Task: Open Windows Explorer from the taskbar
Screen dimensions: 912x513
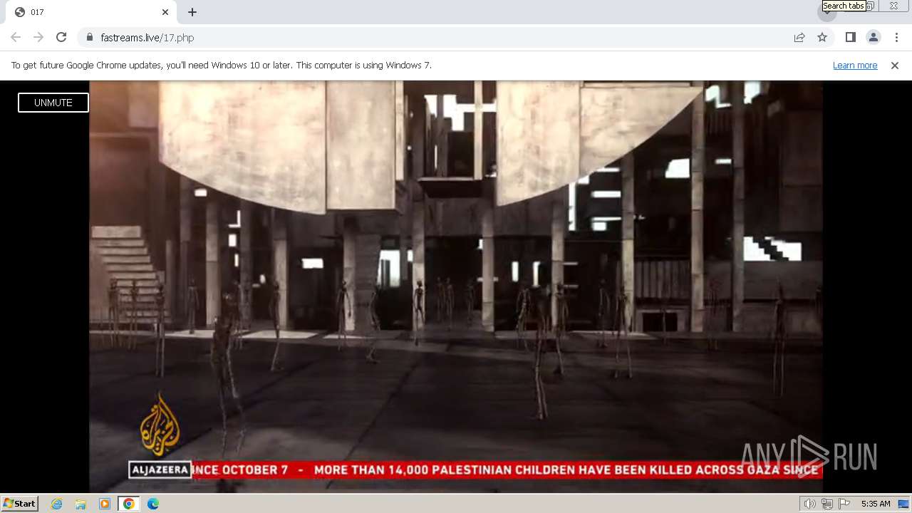Action: click(x=81, y=504)
